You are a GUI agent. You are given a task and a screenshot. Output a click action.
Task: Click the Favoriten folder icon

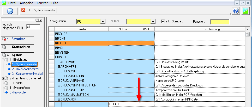(x=4, y=39)
